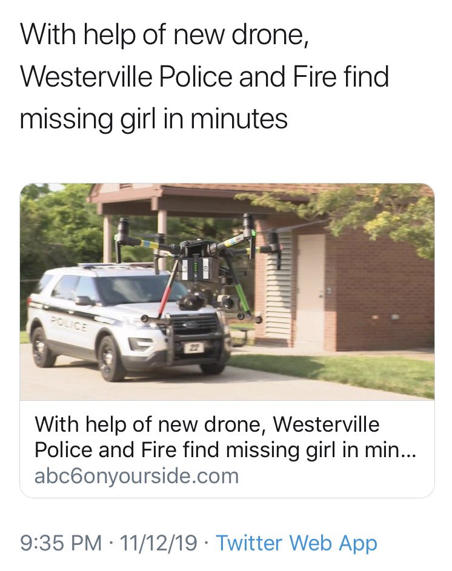Click the 11/12/19 tweet date
The width and height of the screenshot is (452, 571).
tap(158, 543)
